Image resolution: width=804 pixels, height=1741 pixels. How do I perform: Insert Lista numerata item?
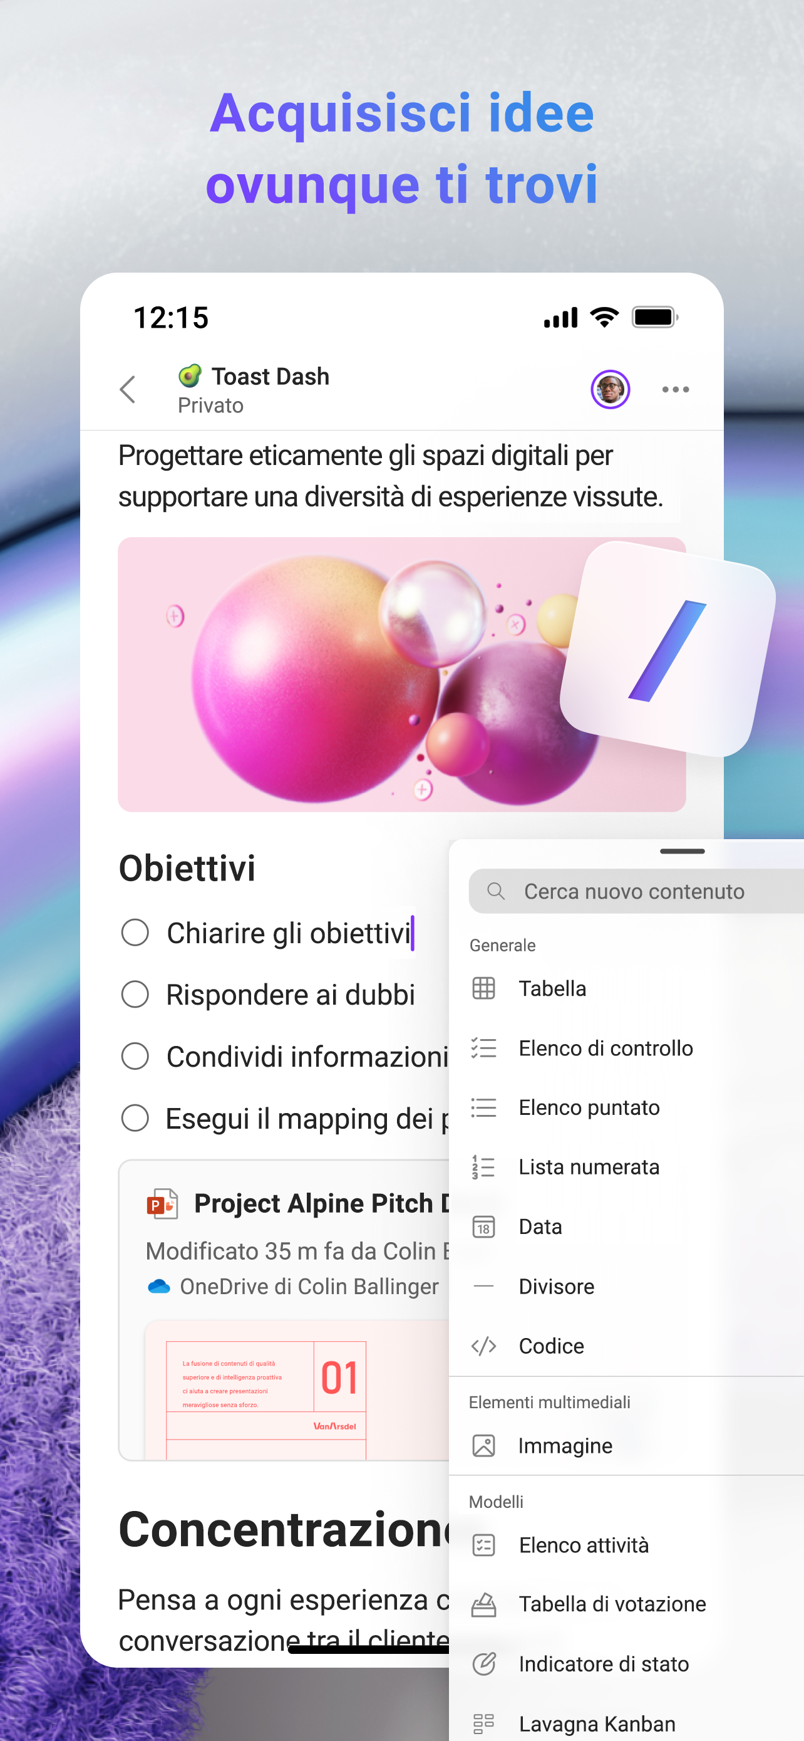tap(626, 1166)
